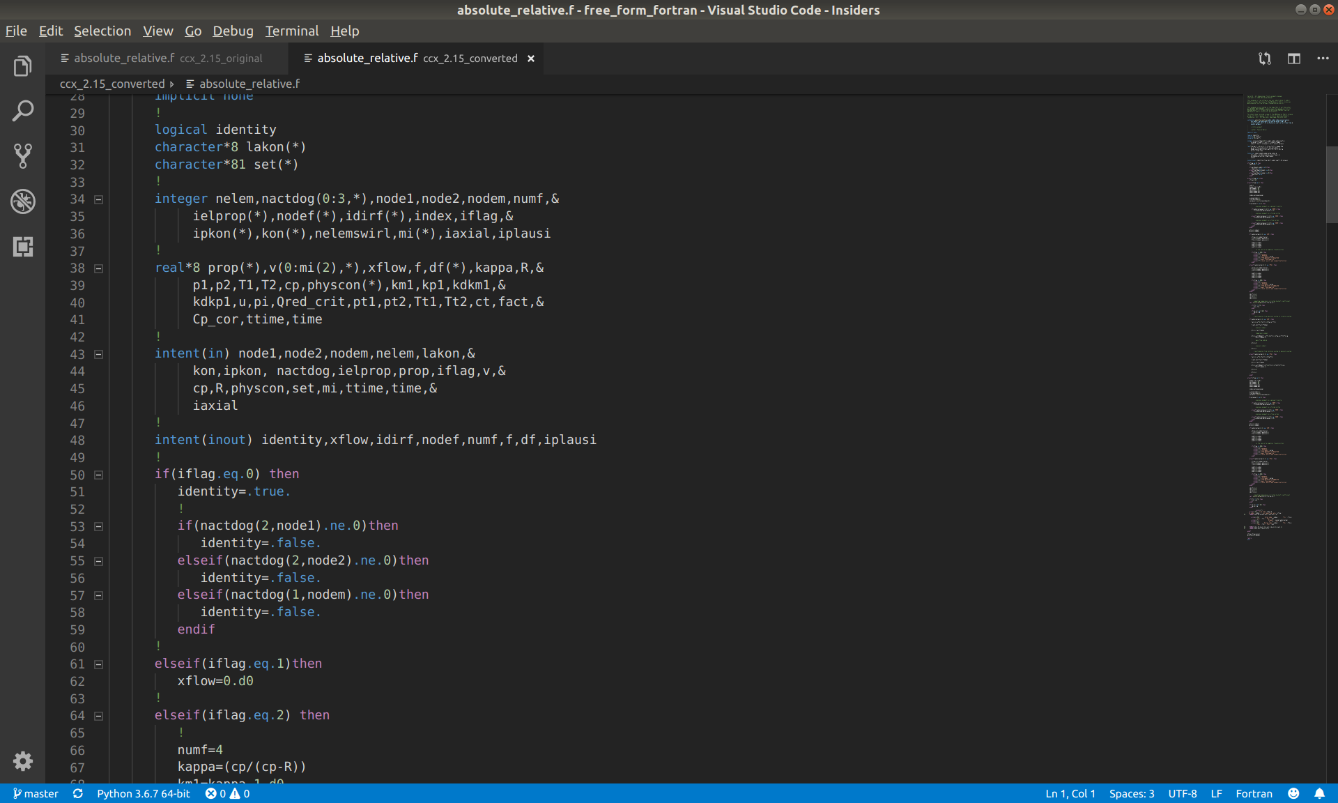Click Ln 1, Col 1 go-to-line indicator
1338x803 pixels.
click(1070, 793)
